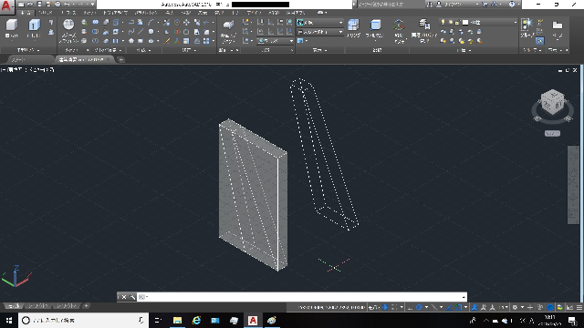Click the Section Plane tool
This screenshot has width=584, height=328.
pyautogui.click(x=228, y=26)
